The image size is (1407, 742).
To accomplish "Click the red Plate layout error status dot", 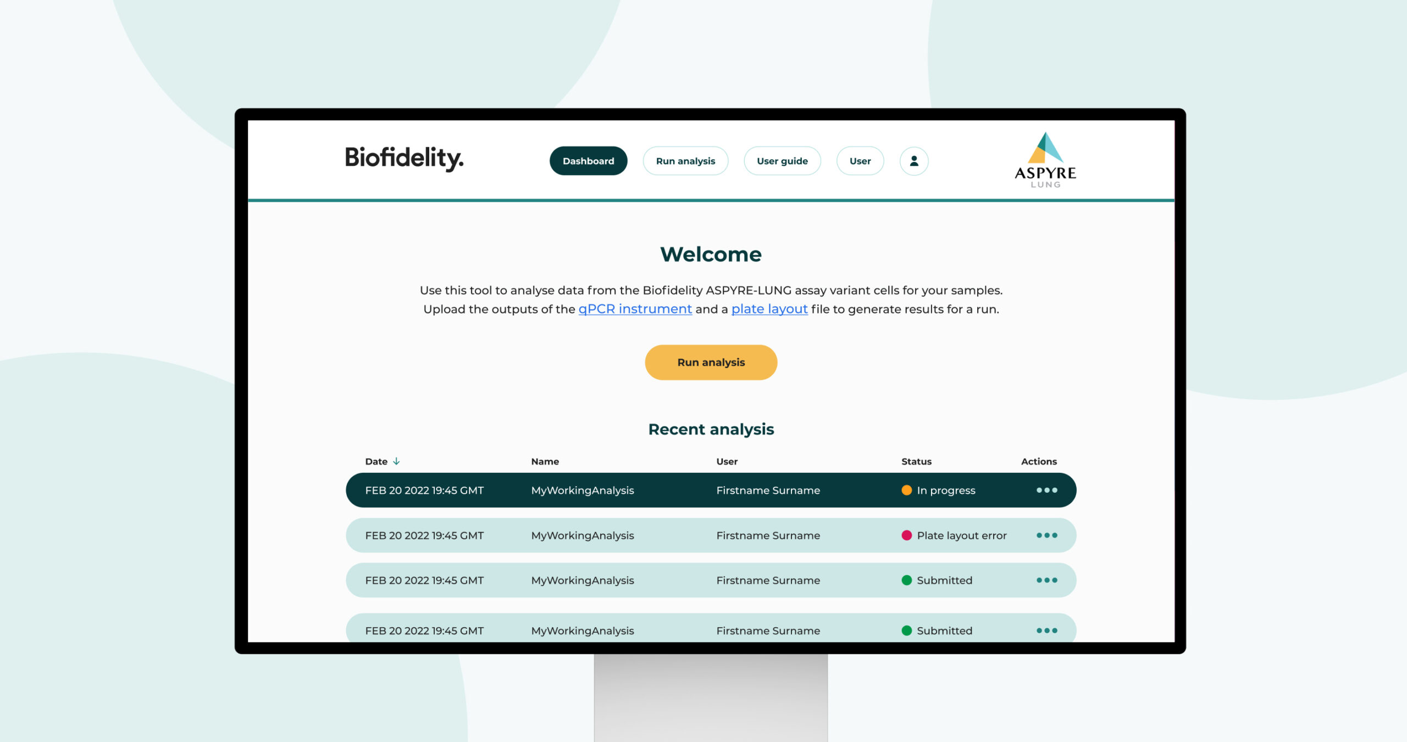I will [906, 535].
